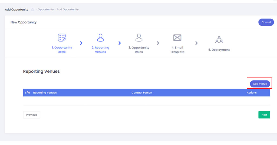277x145 pixels.
Task: Click the arrow after Opportunity Detail step
Action: click(x=81, y=43)
